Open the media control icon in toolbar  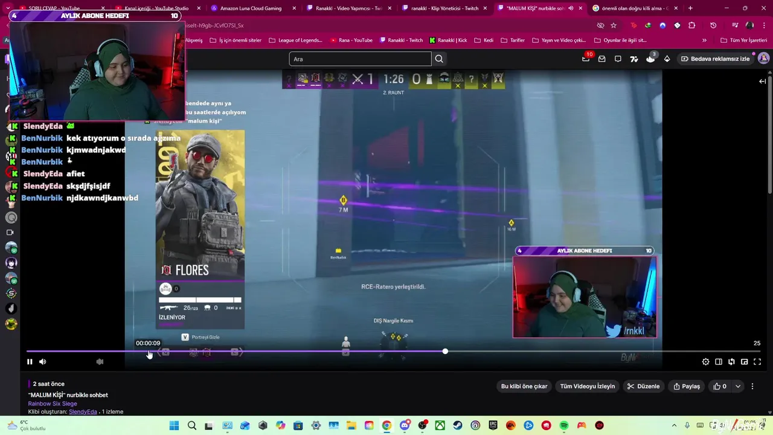coord(735,25)
